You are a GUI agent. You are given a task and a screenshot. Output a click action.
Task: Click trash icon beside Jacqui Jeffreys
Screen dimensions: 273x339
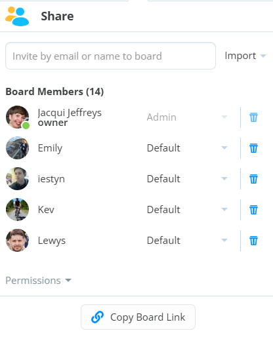[253, 117]
